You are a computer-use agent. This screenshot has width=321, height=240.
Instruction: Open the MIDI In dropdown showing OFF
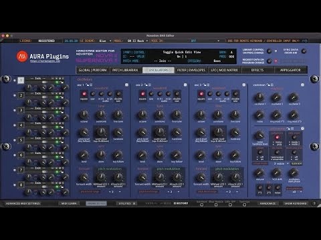tap(193, 41)
